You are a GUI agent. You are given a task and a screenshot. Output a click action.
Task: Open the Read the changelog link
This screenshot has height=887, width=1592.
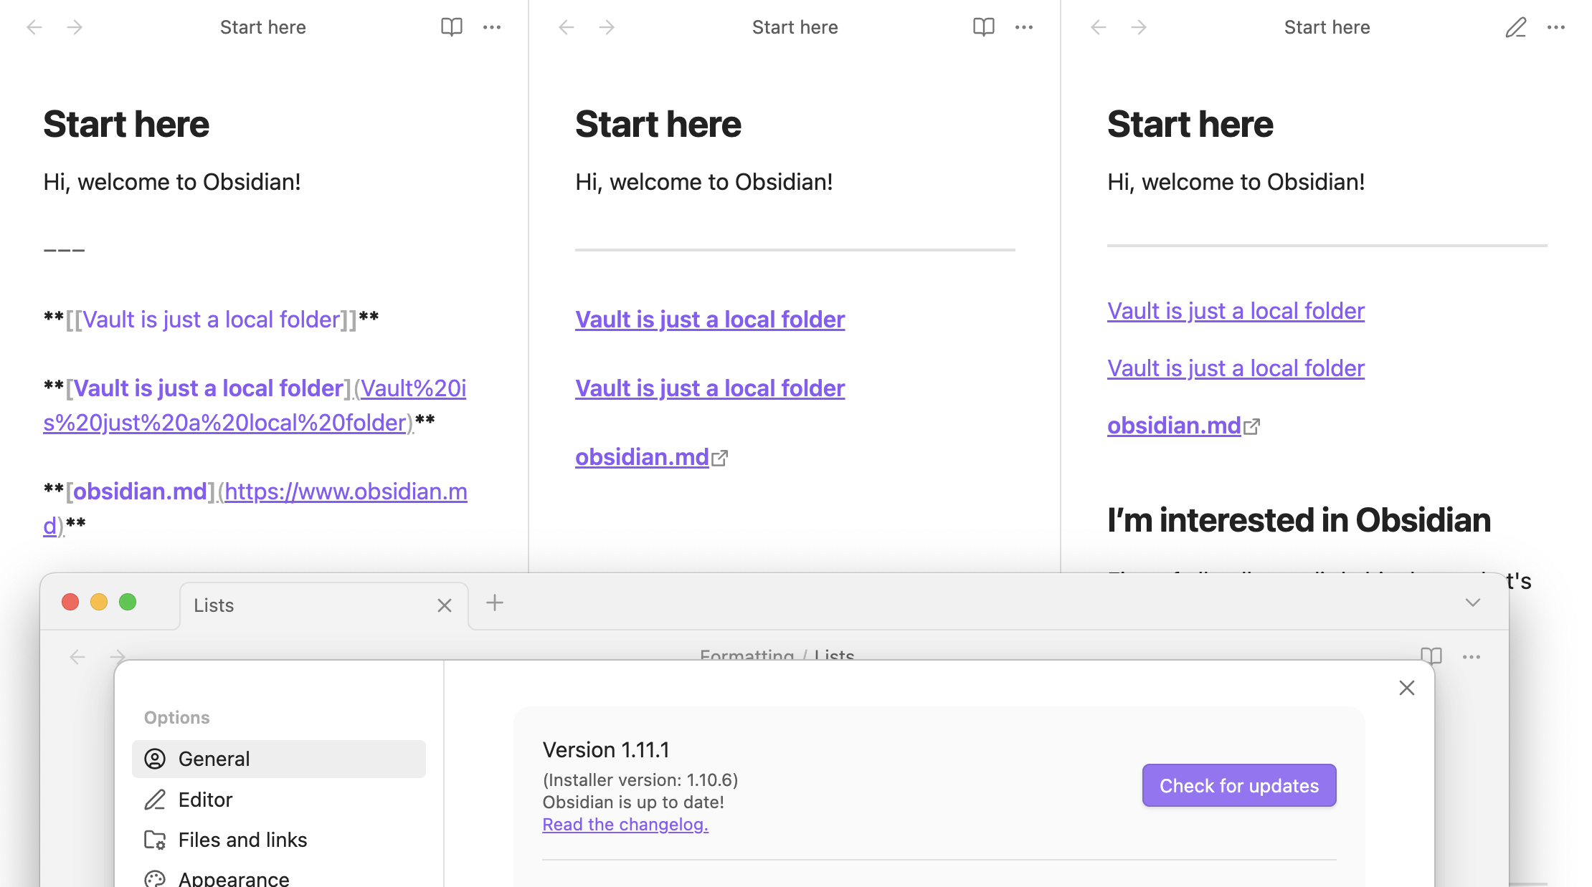(625, 825)
